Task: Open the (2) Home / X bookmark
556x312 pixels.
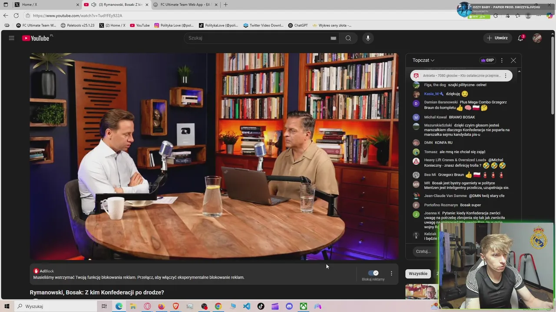Action: click(x=112, y=26)
